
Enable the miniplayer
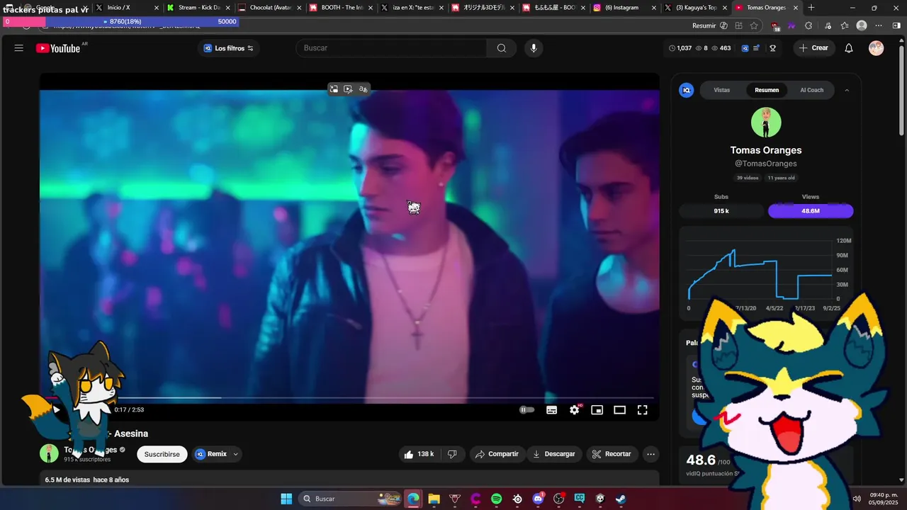[x=597, y=409]
